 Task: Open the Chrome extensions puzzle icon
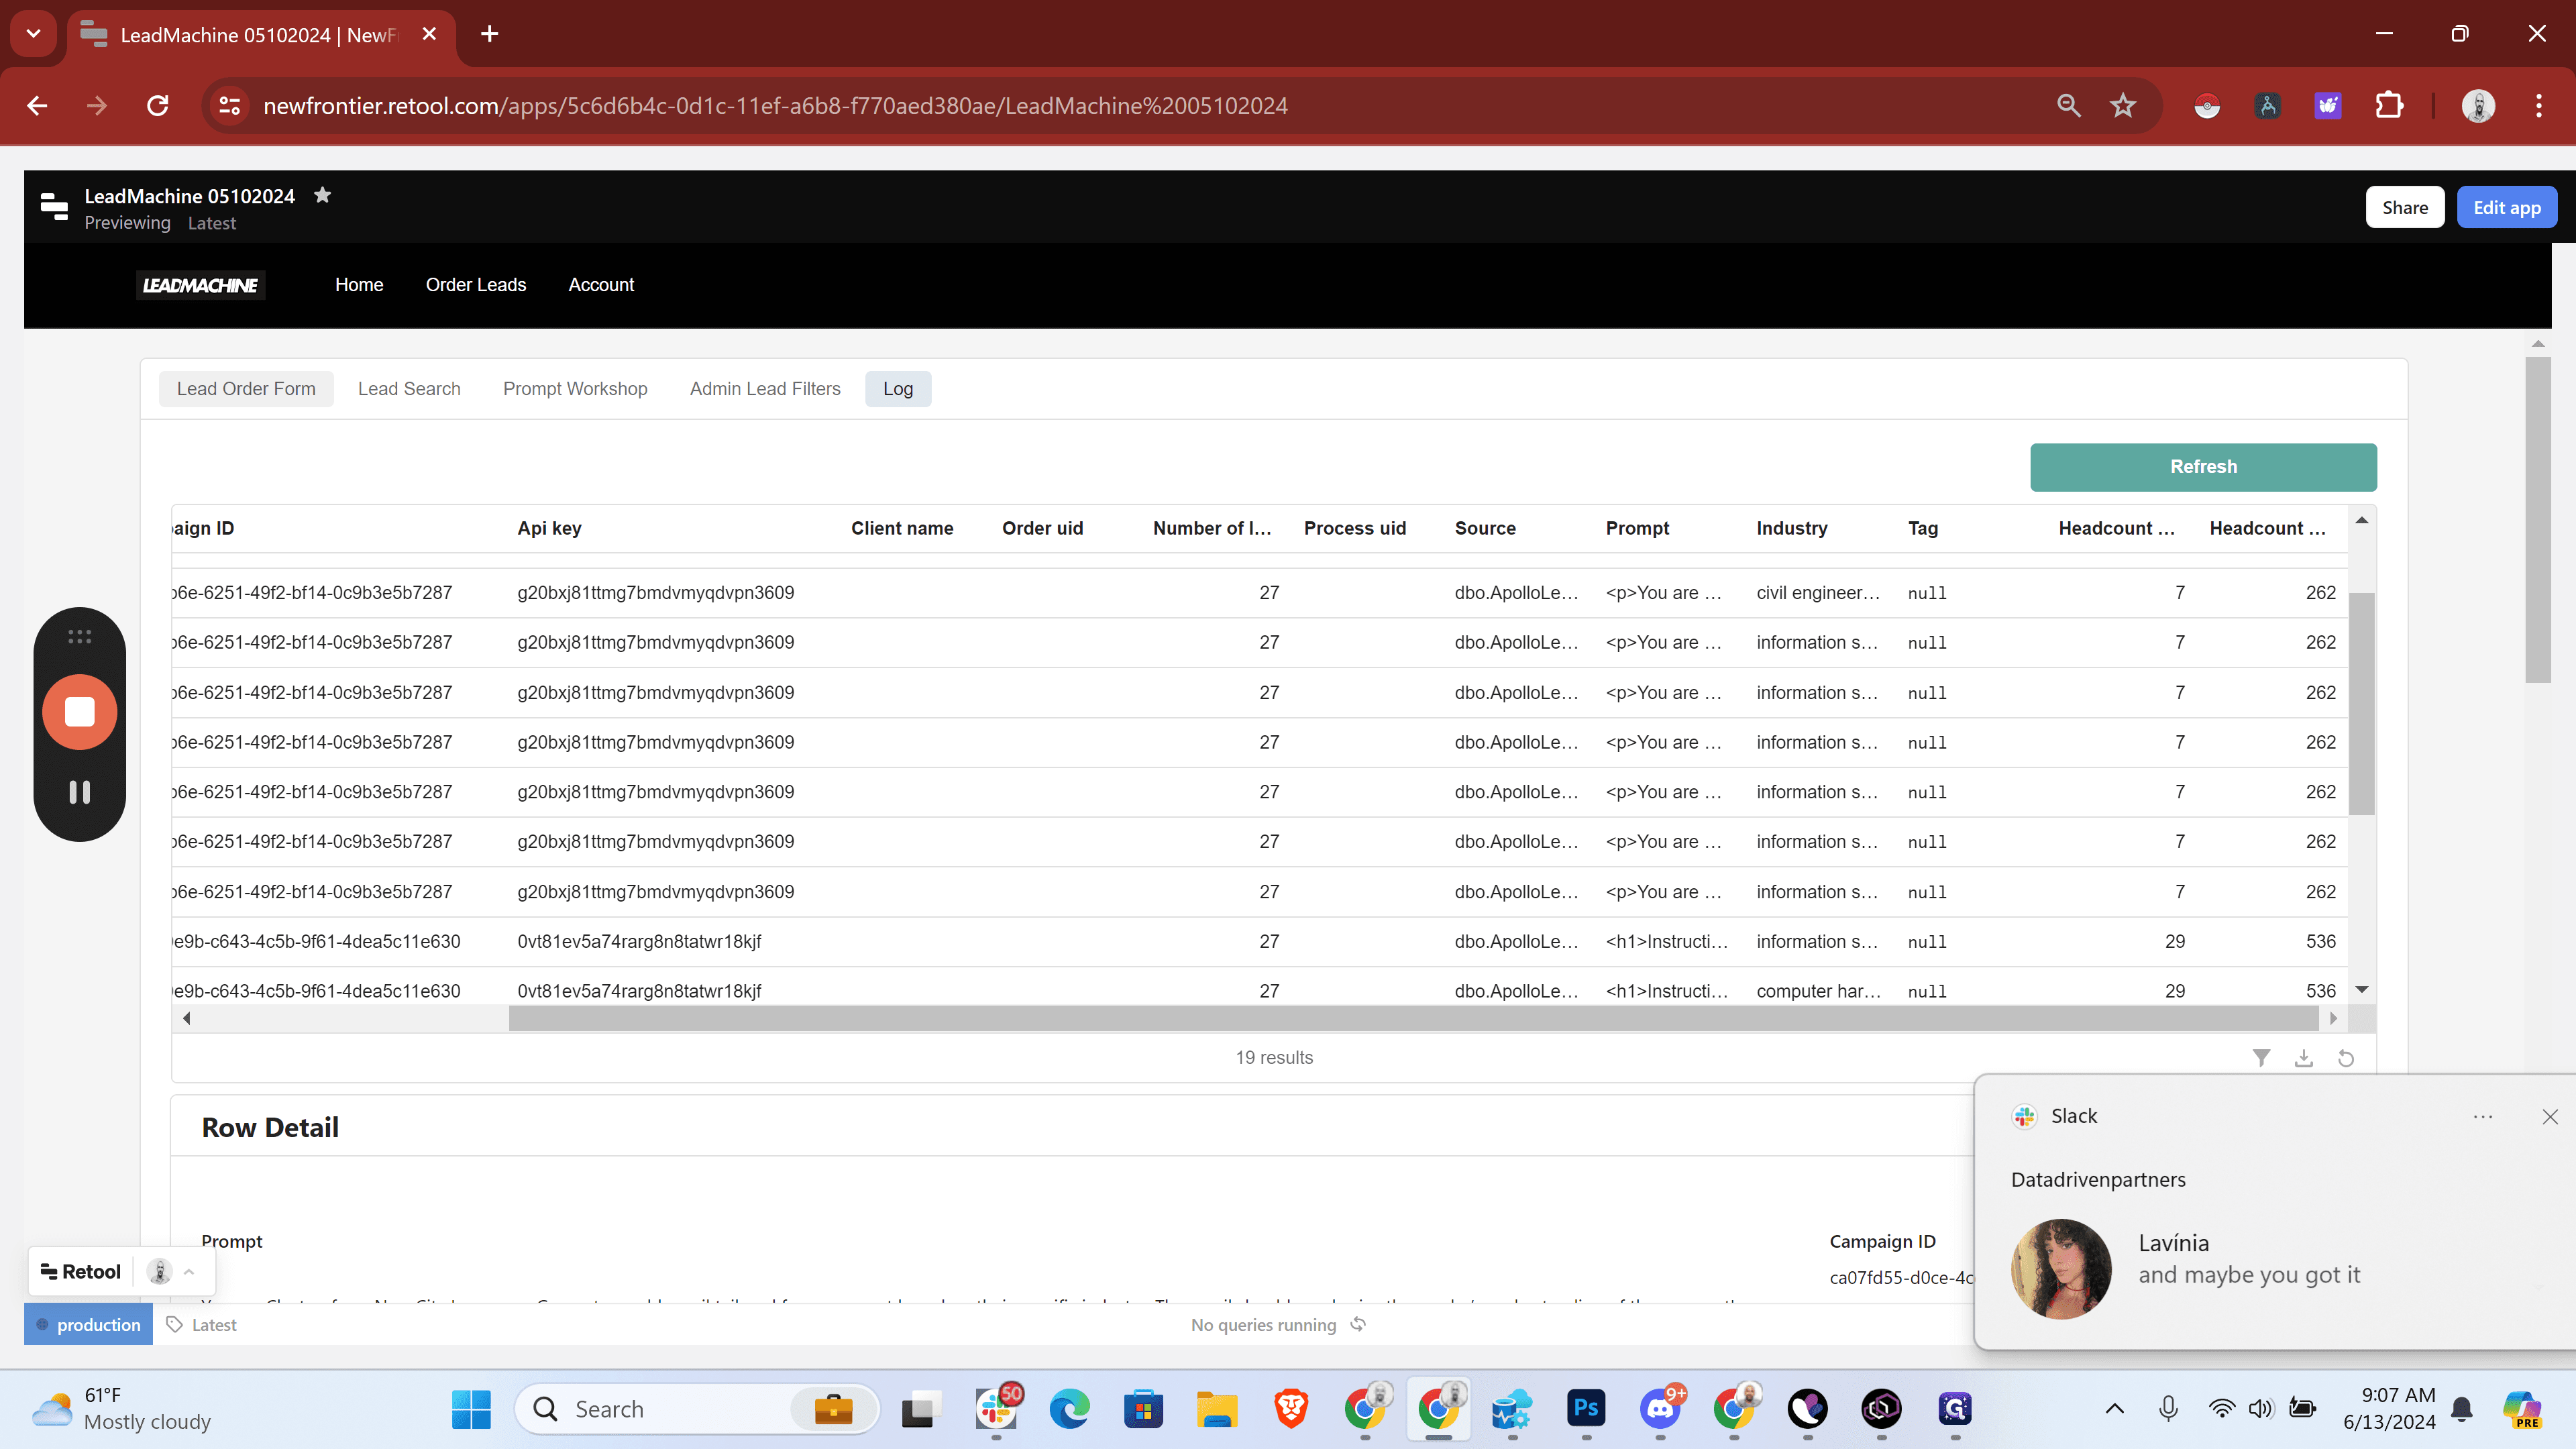coord(2389,106)
